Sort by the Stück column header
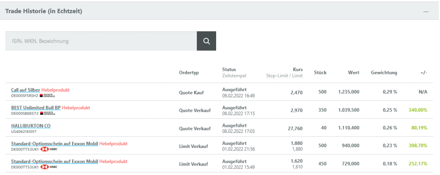The height and width of the screenshot is (175, 440). tap(320, 73)
